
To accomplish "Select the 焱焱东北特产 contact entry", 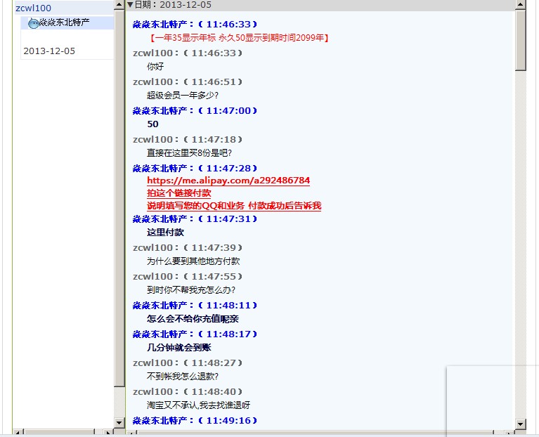I will pyautogui.click(x=63, y=22).
